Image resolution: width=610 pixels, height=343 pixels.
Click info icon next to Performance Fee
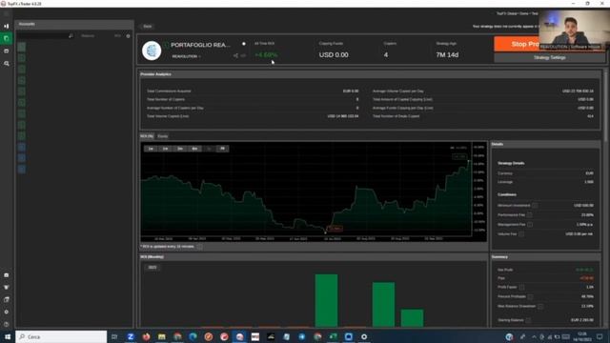530,214
